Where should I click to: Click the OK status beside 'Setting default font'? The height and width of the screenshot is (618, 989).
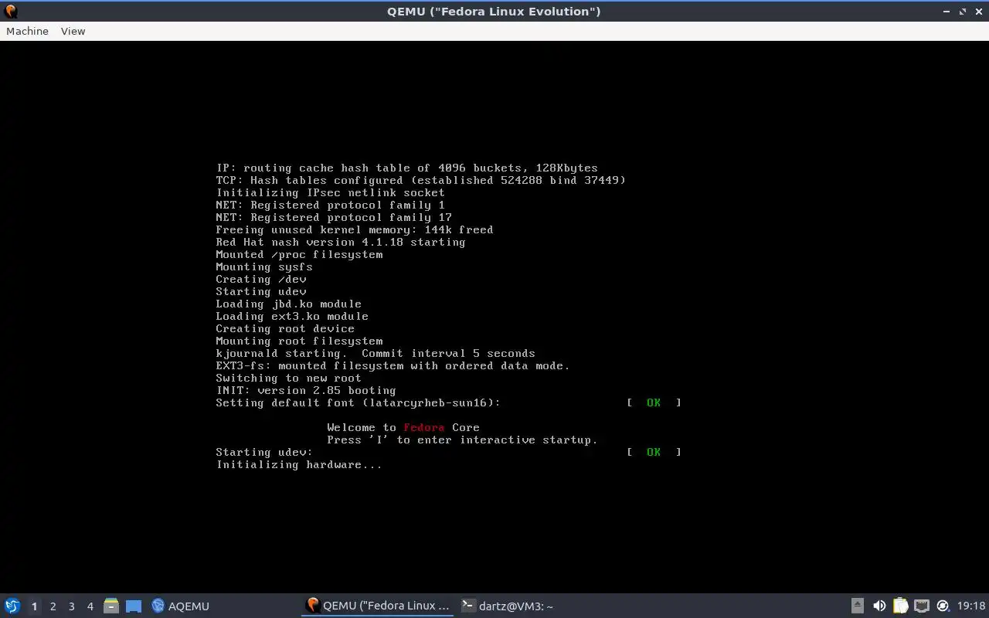pos(654,402)
